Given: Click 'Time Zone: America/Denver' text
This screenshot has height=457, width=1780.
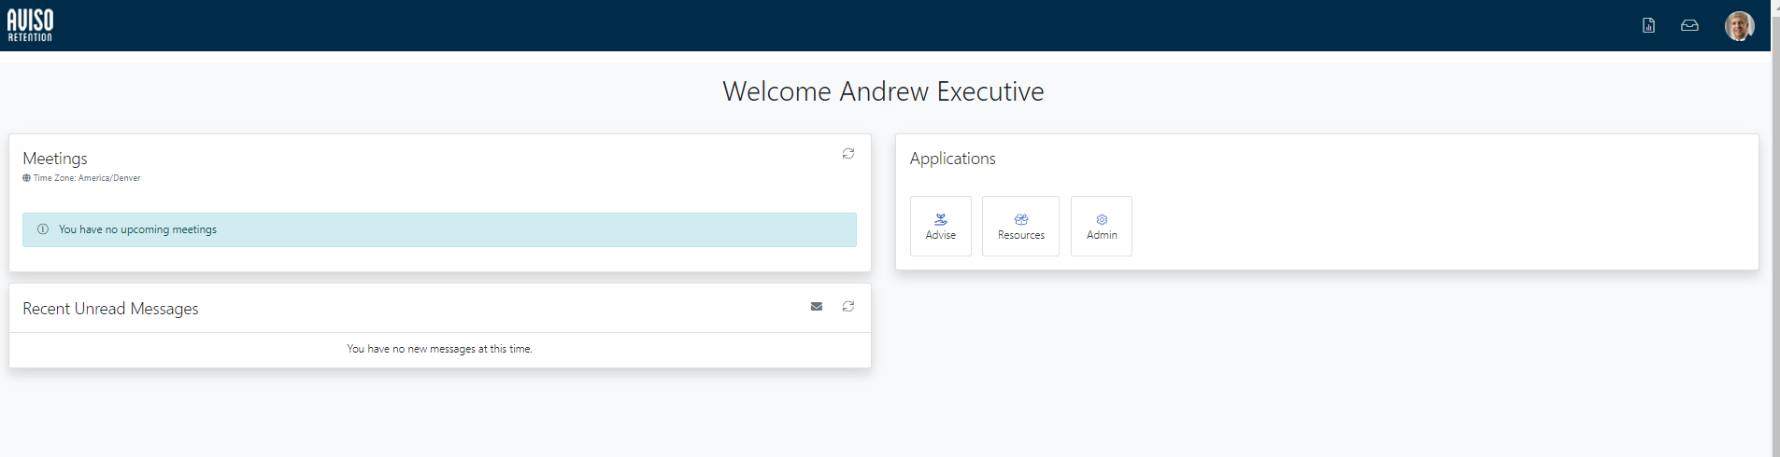Looking at the screenshot, I should 87,178.
